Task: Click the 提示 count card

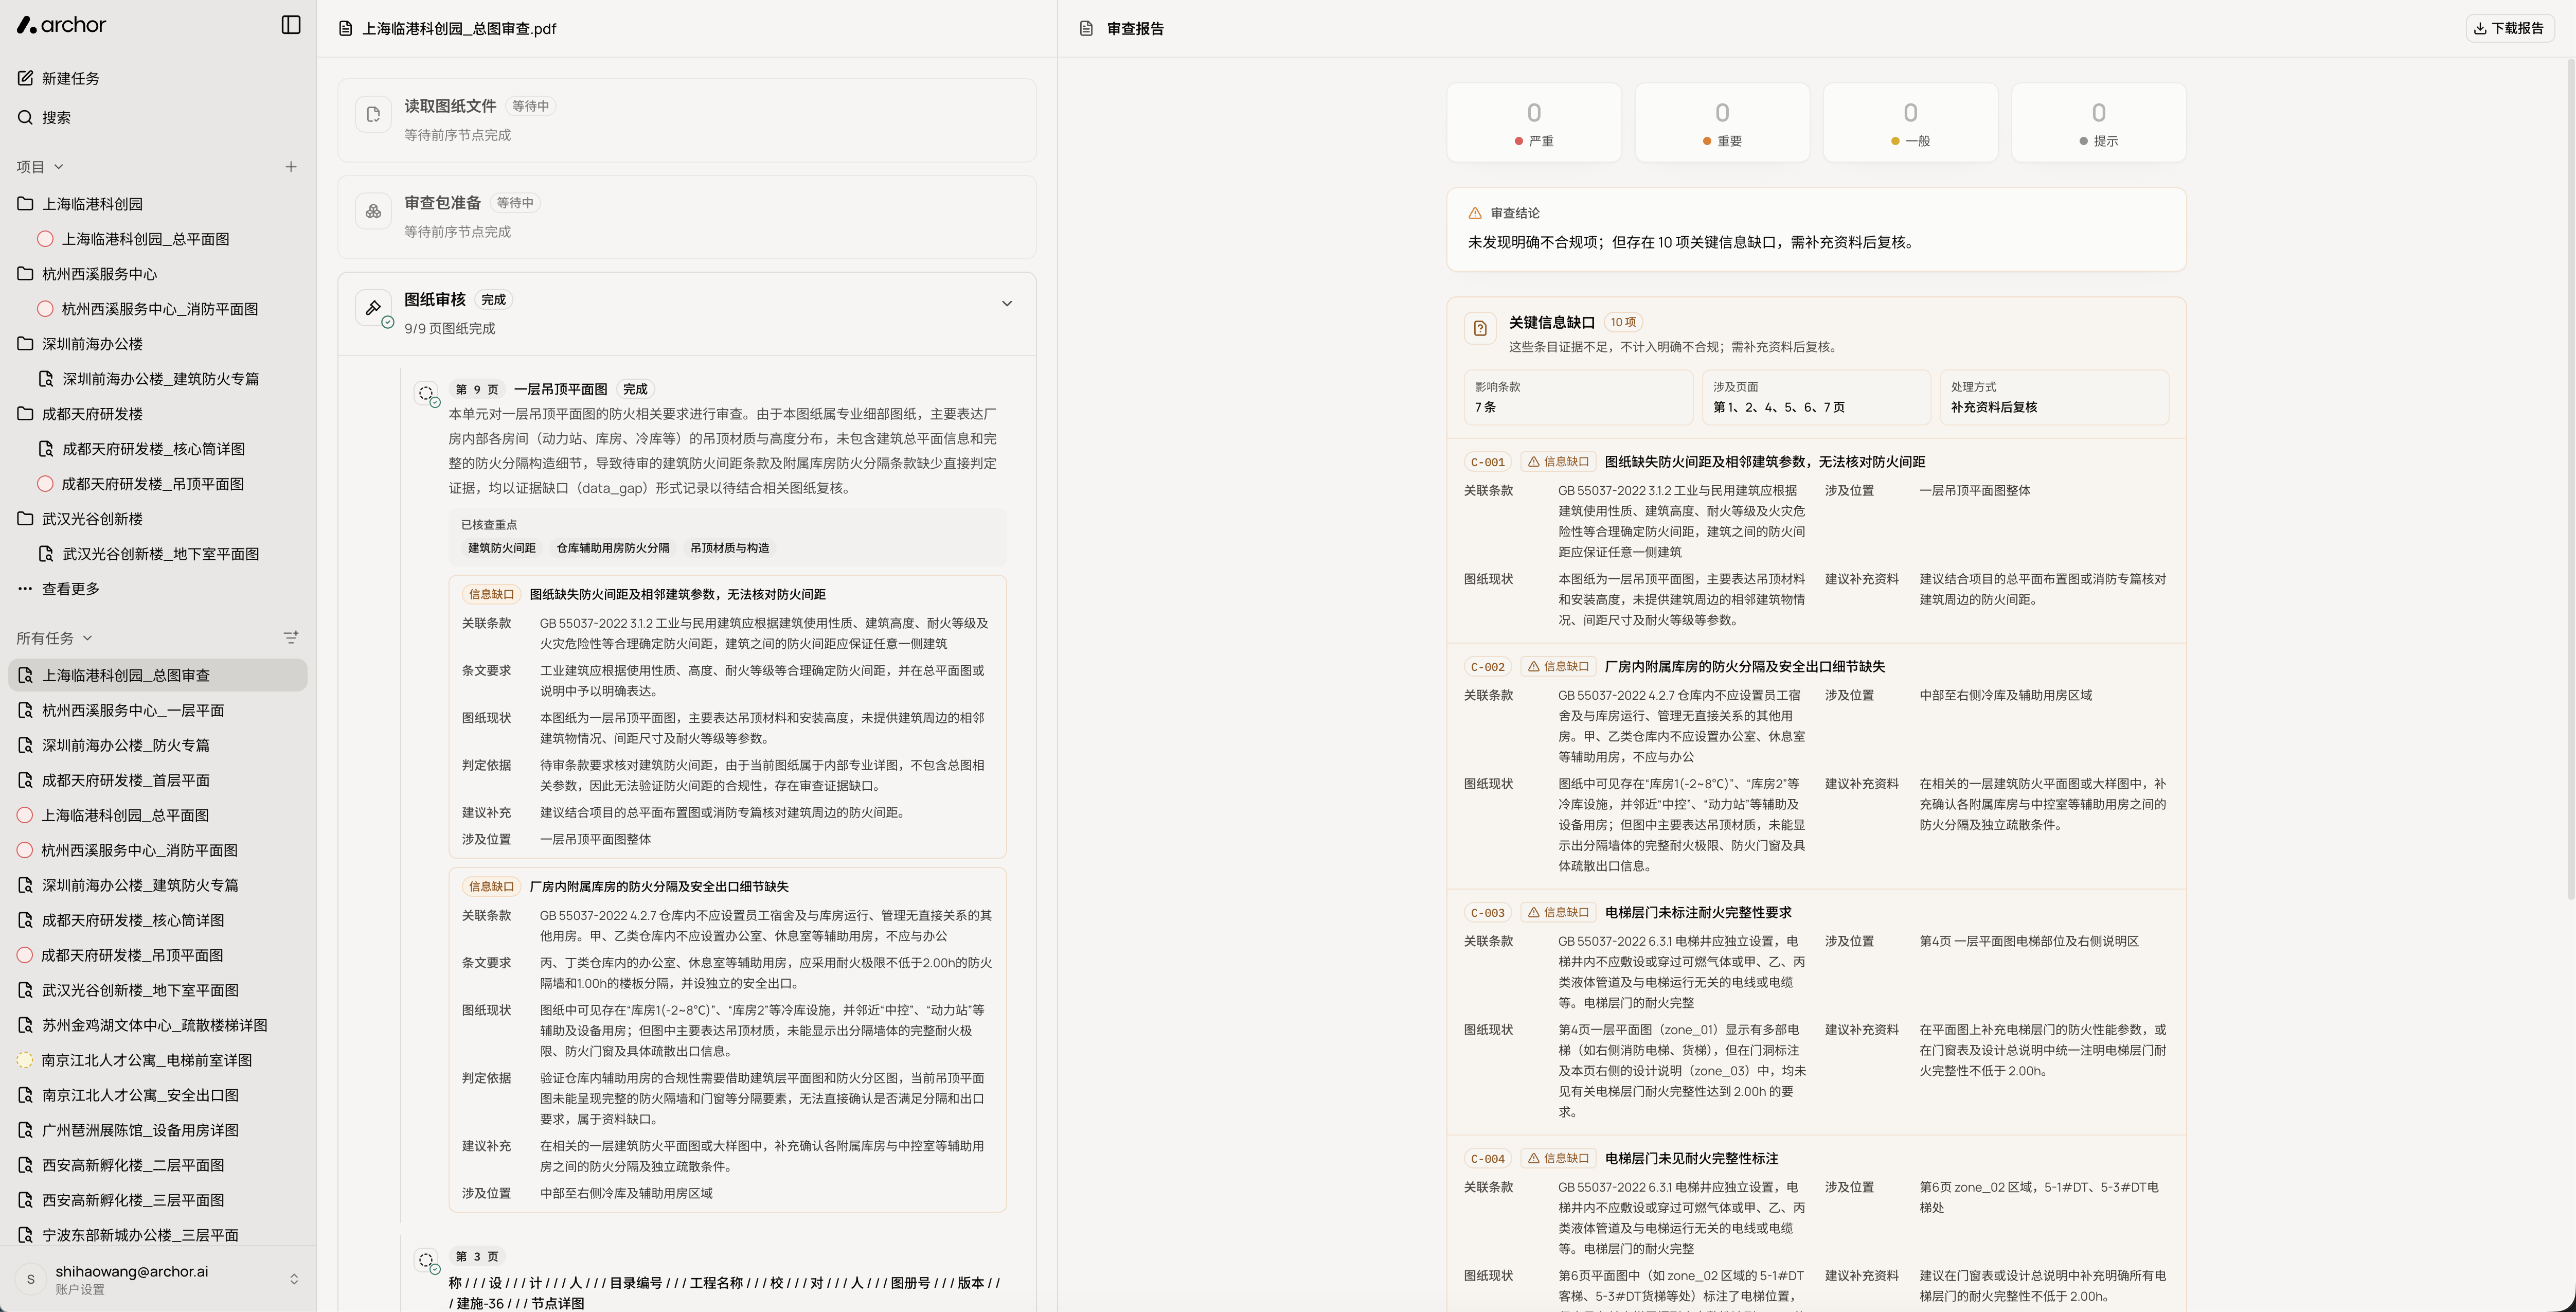Action: (2098, 122)
